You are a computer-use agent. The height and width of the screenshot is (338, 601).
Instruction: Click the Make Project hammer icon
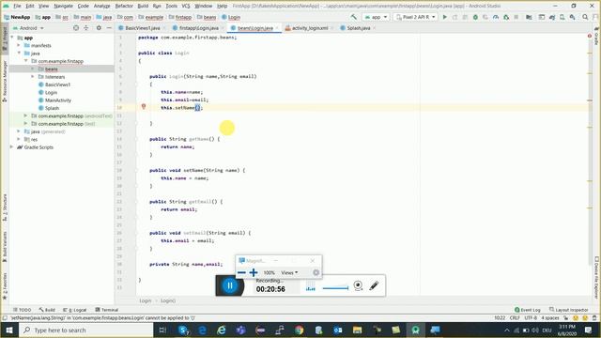coord(354,17)
